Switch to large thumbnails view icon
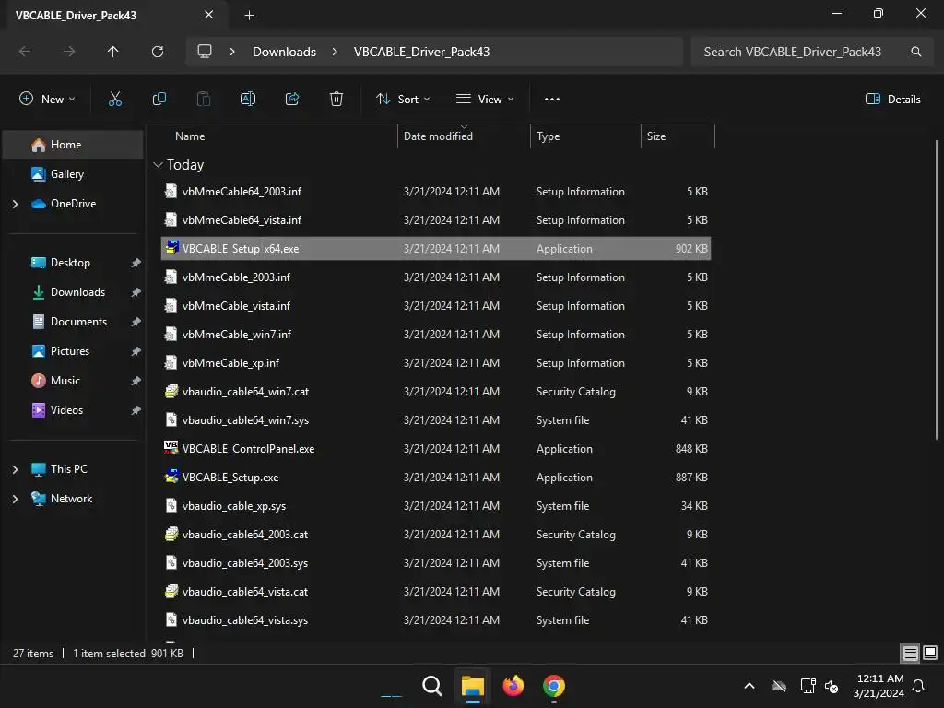944x708 pixels. pos(930,653)
